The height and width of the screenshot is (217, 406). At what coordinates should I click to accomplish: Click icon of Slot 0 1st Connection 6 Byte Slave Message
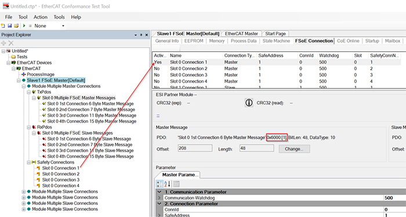44,139
